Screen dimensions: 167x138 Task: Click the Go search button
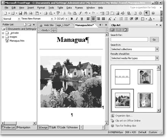click(x=154, y=39)
